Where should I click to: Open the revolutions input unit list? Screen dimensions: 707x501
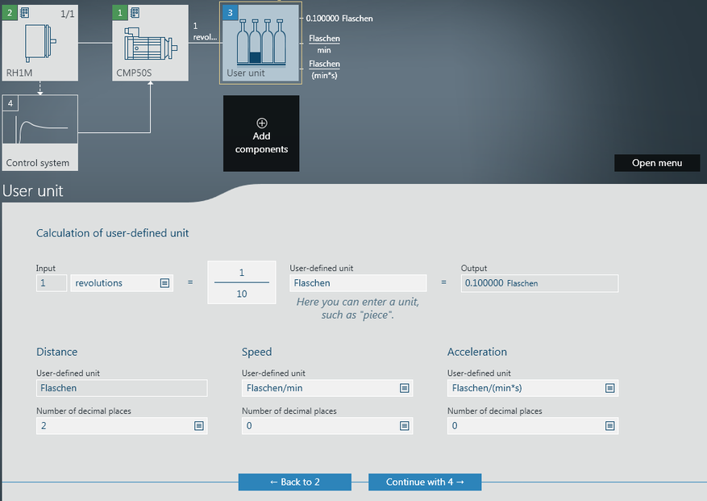(164, 283)
